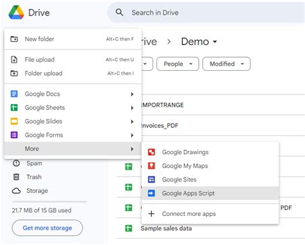This screenshot has height=245, width=305.
Task: Click the Storage cloud icon
Action: coord(16,191)
